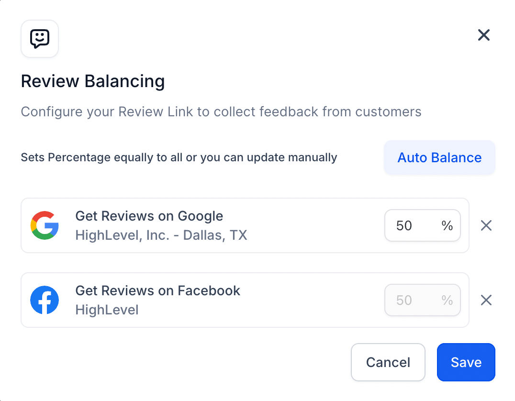Click the Google logo icon
The image size is (515, 401).
(x=45, y=225)
